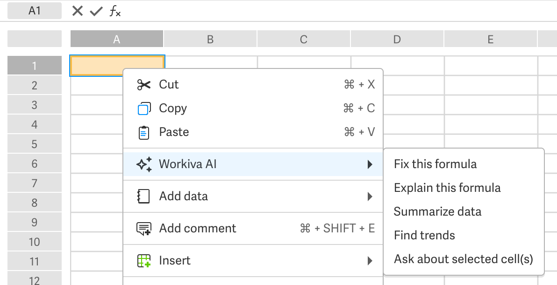Select row 7 header
The width and height of the screenshot is (557, 285).
click(x=35, y=183)
